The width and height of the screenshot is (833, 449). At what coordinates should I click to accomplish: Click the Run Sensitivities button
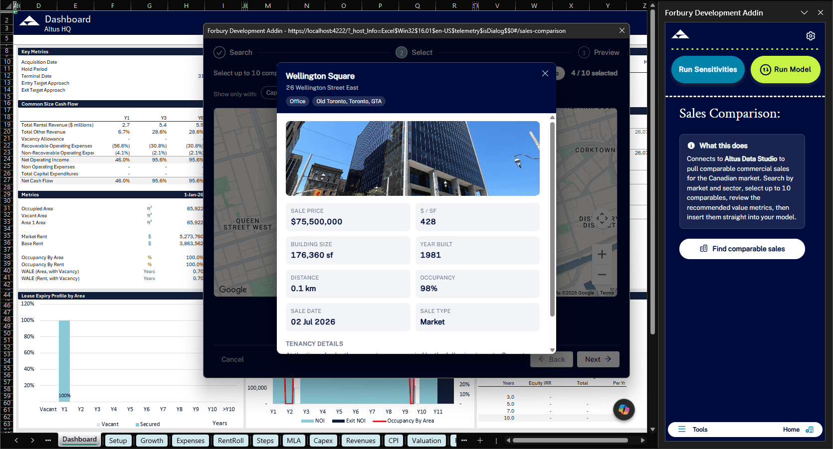(708, 70)
